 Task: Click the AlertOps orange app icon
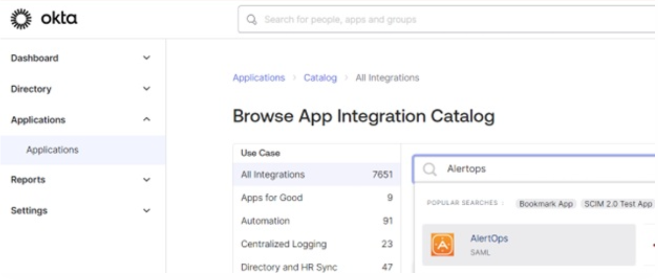pyautogui.click(x=442, y=245)
